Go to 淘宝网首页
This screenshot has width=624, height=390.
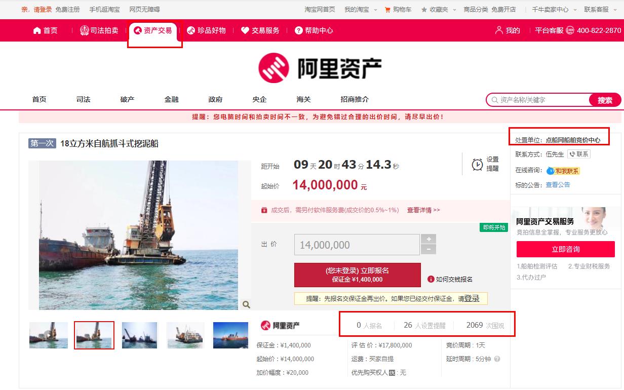click(x=320, y=9)
